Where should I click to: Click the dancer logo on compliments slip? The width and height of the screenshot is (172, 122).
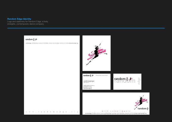141,101
